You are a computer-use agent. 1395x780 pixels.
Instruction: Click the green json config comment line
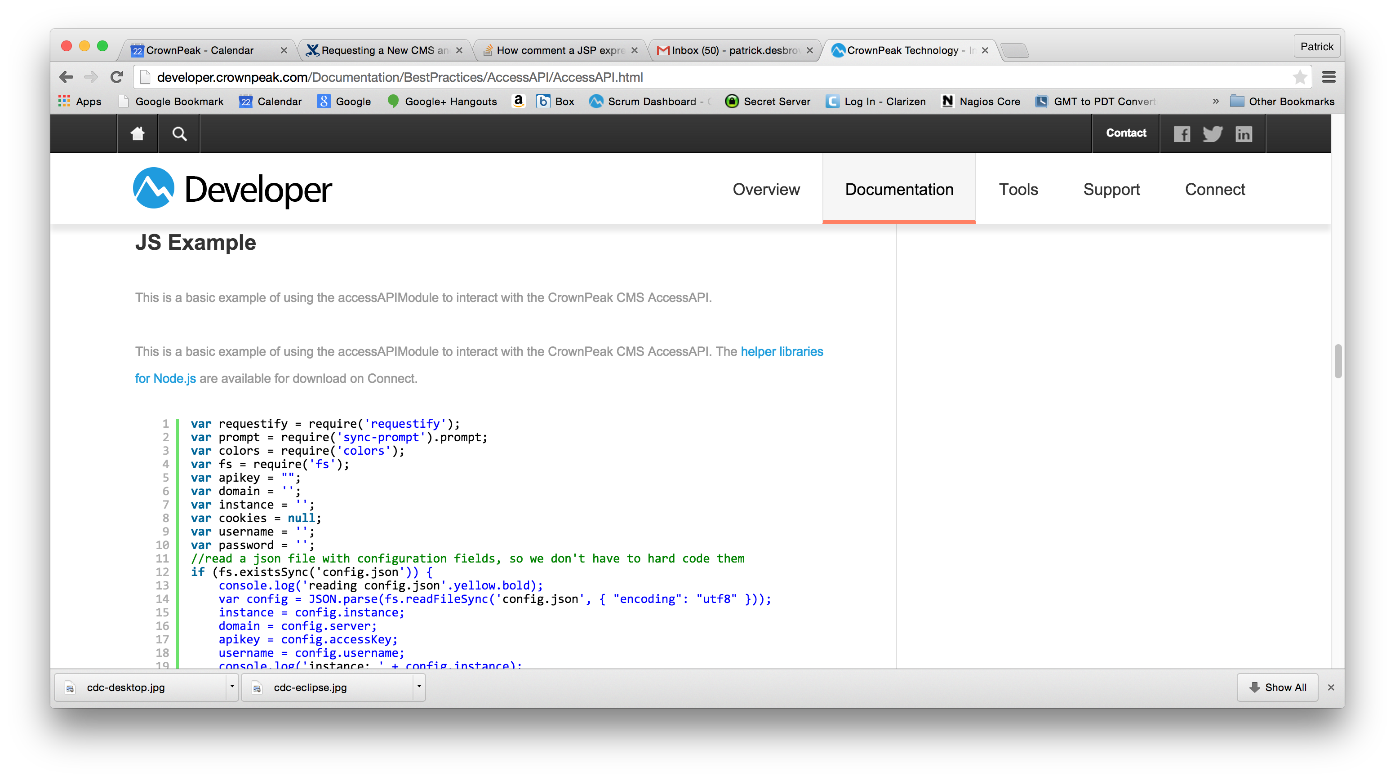click(467, 558)
